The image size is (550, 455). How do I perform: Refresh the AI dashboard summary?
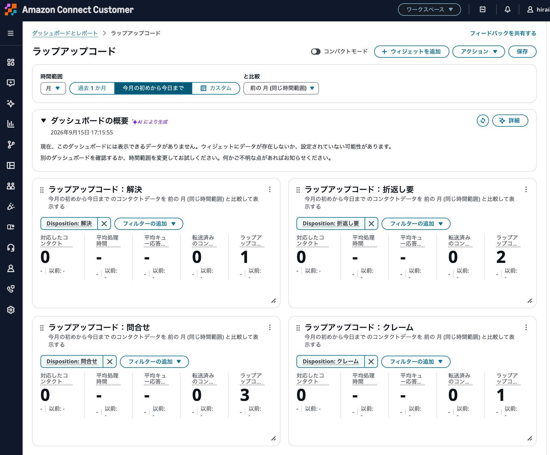click(483, 120)
